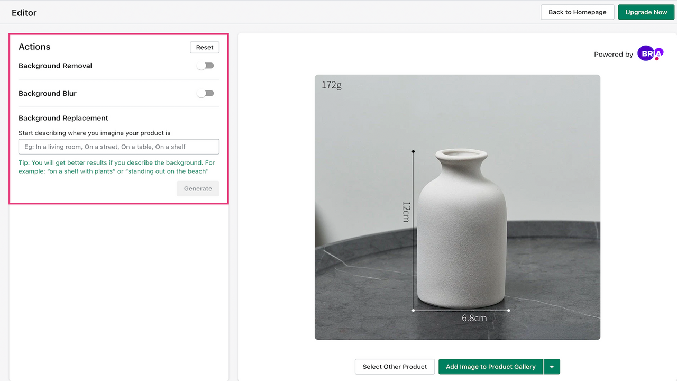Enable the Background Blur toggle
The width and height of the screenshot is (677, 381).
pos(206,93)
